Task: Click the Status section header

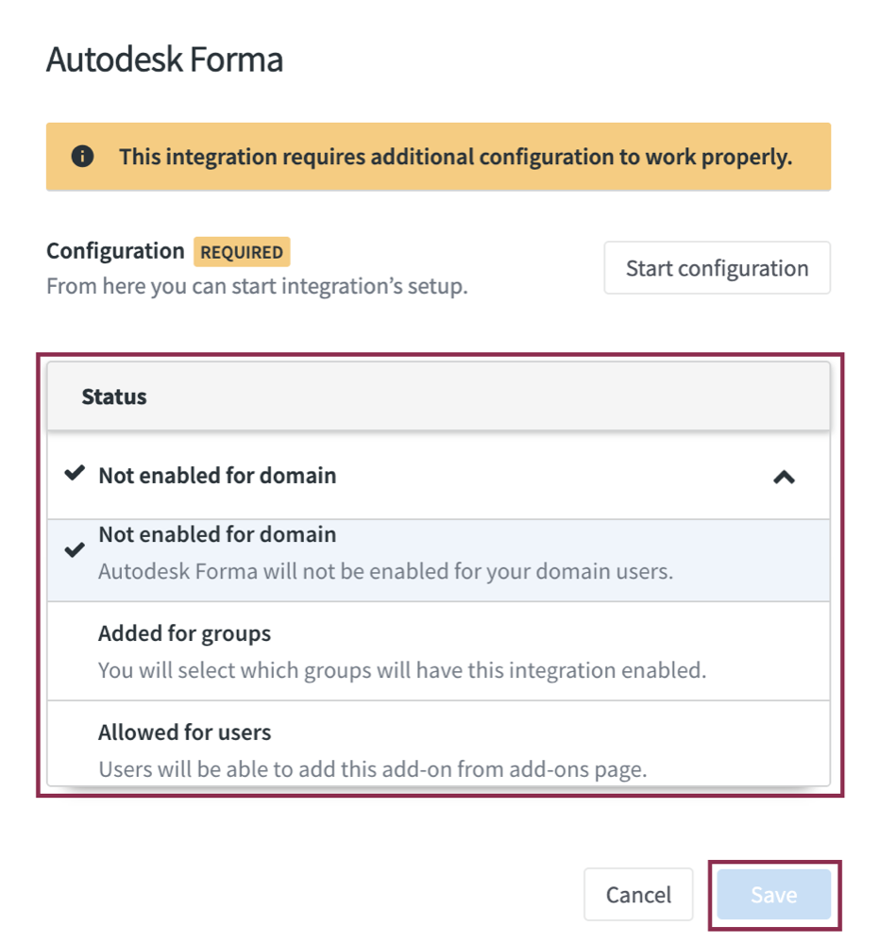Action: (x=113, y=396)
